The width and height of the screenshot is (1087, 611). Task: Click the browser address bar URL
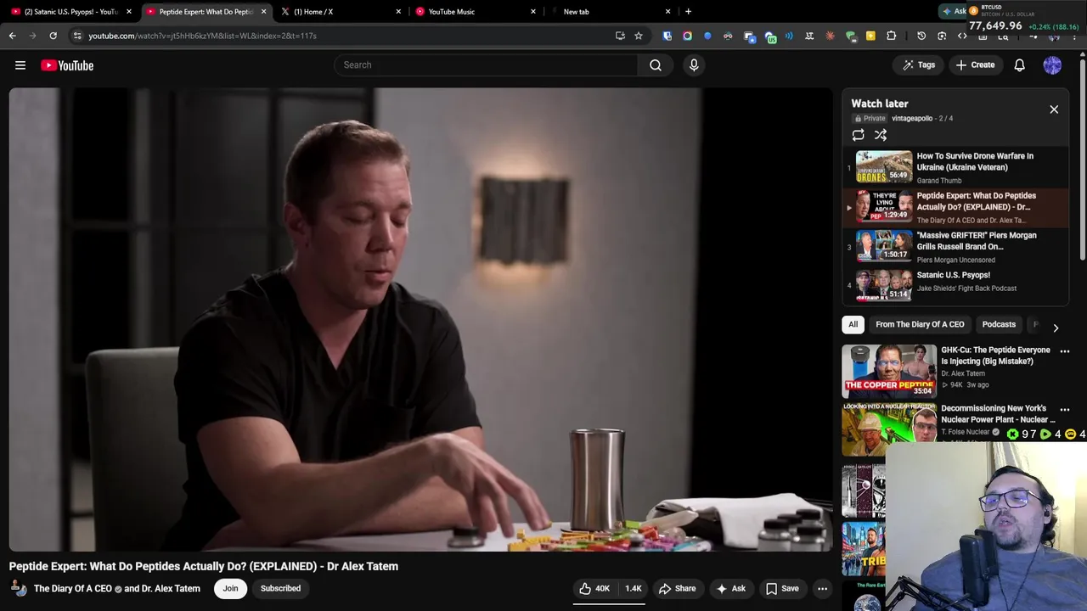[202, 36]
